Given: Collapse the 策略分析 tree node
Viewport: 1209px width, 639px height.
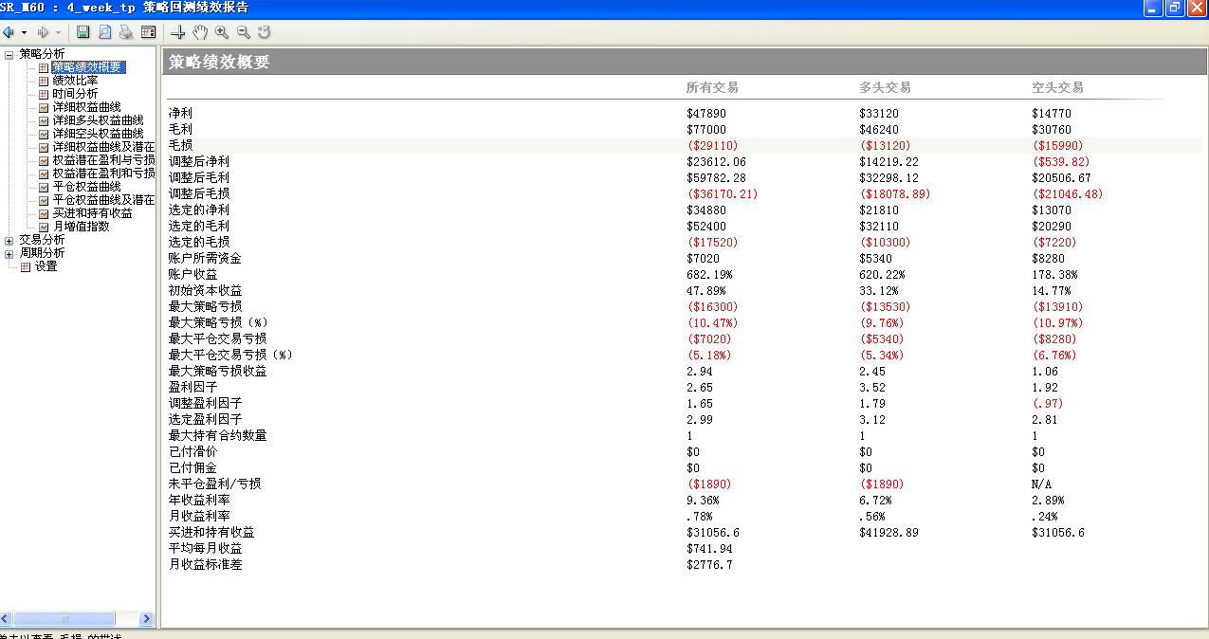Looking at the screenshot, I should [9, 54].
